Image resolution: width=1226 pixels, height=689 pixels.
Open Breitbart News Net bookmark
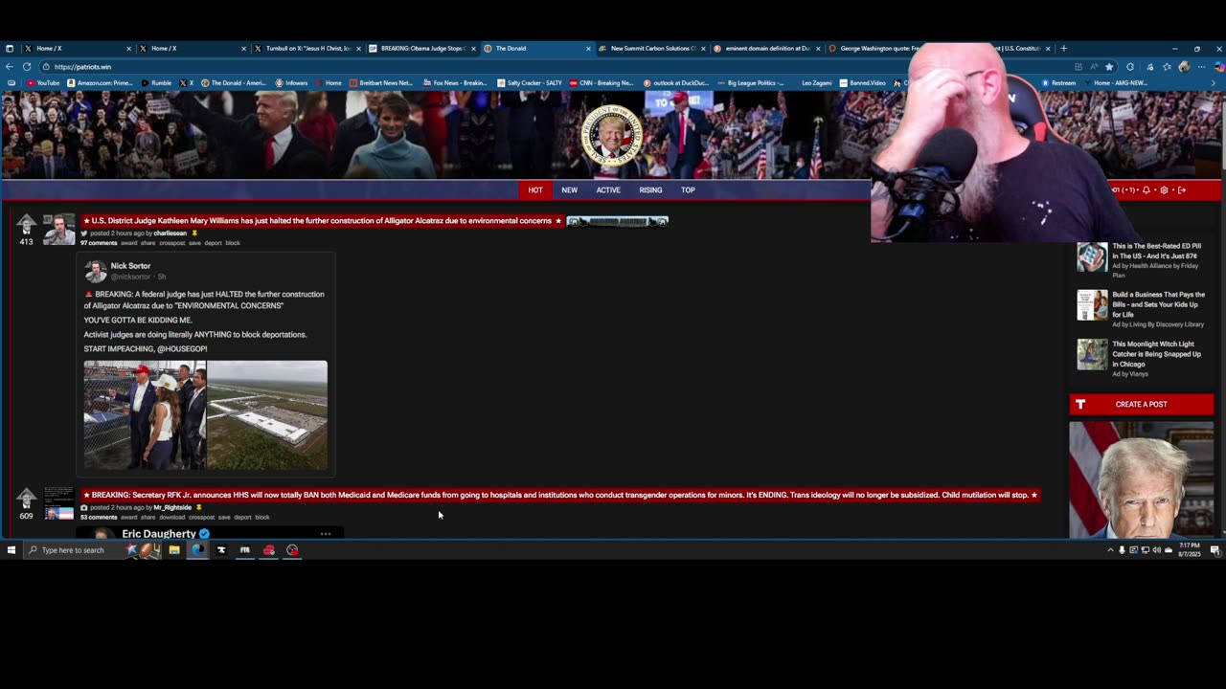click(x=381, y=83)
